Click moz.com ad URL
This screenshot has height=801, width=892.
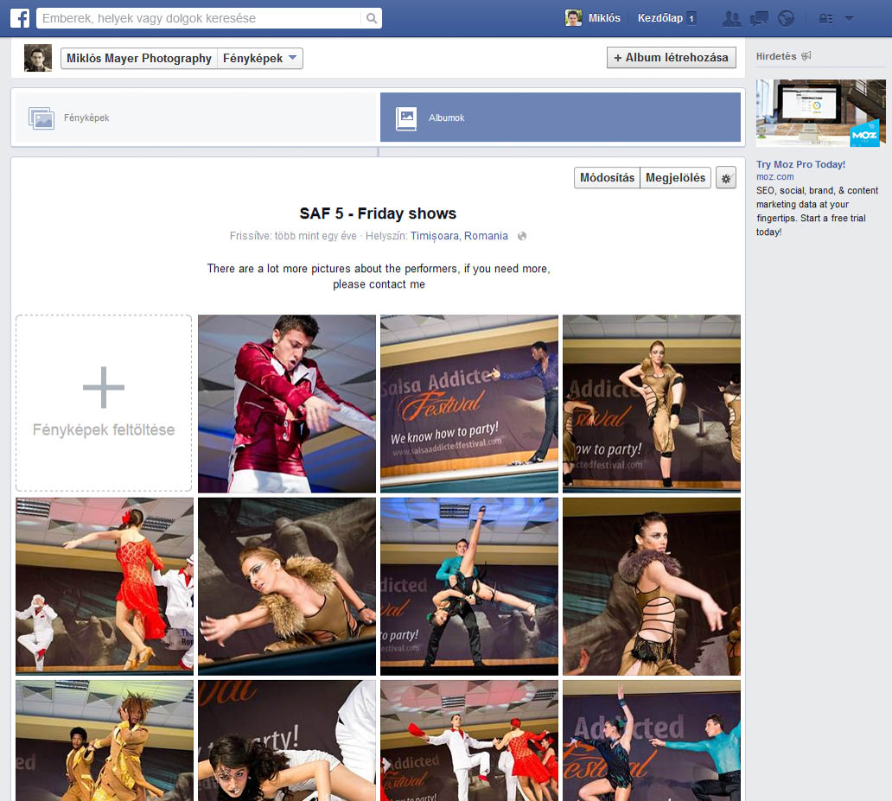774,177
